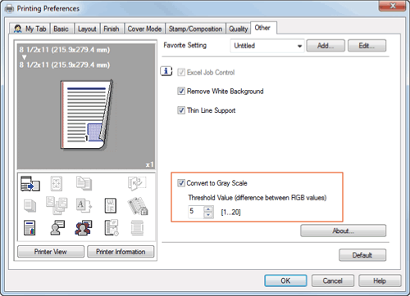Viewport: 410px width, 296px height.
Task: Switch to the Quality tab
Action: click(x=239, y=29)
